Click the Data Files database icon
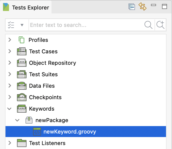The height and width of the screenshot is (149, 172). pos(21,86)
